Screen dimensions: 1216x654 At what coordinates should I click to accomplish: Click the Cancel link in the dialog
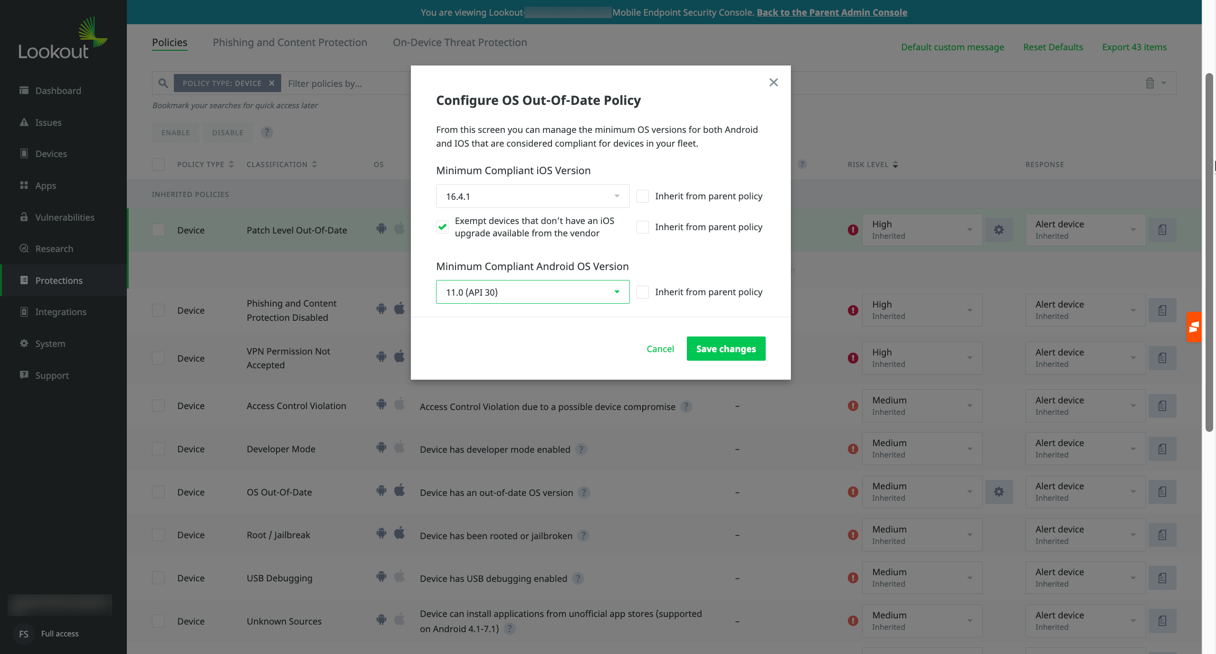[660, 348]
